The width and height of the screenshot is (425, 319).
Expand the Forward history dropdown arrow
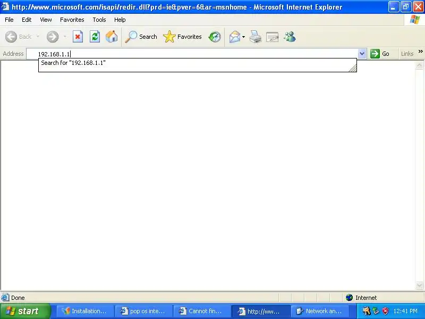[x=65, y=36]
